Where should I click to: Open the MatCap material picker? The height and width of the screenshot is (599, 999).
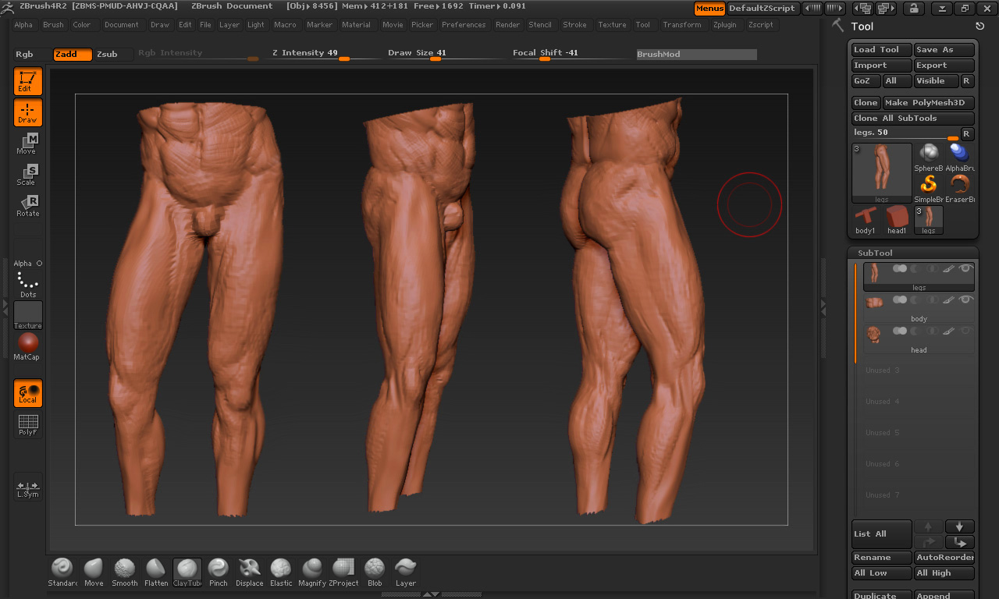27,345
